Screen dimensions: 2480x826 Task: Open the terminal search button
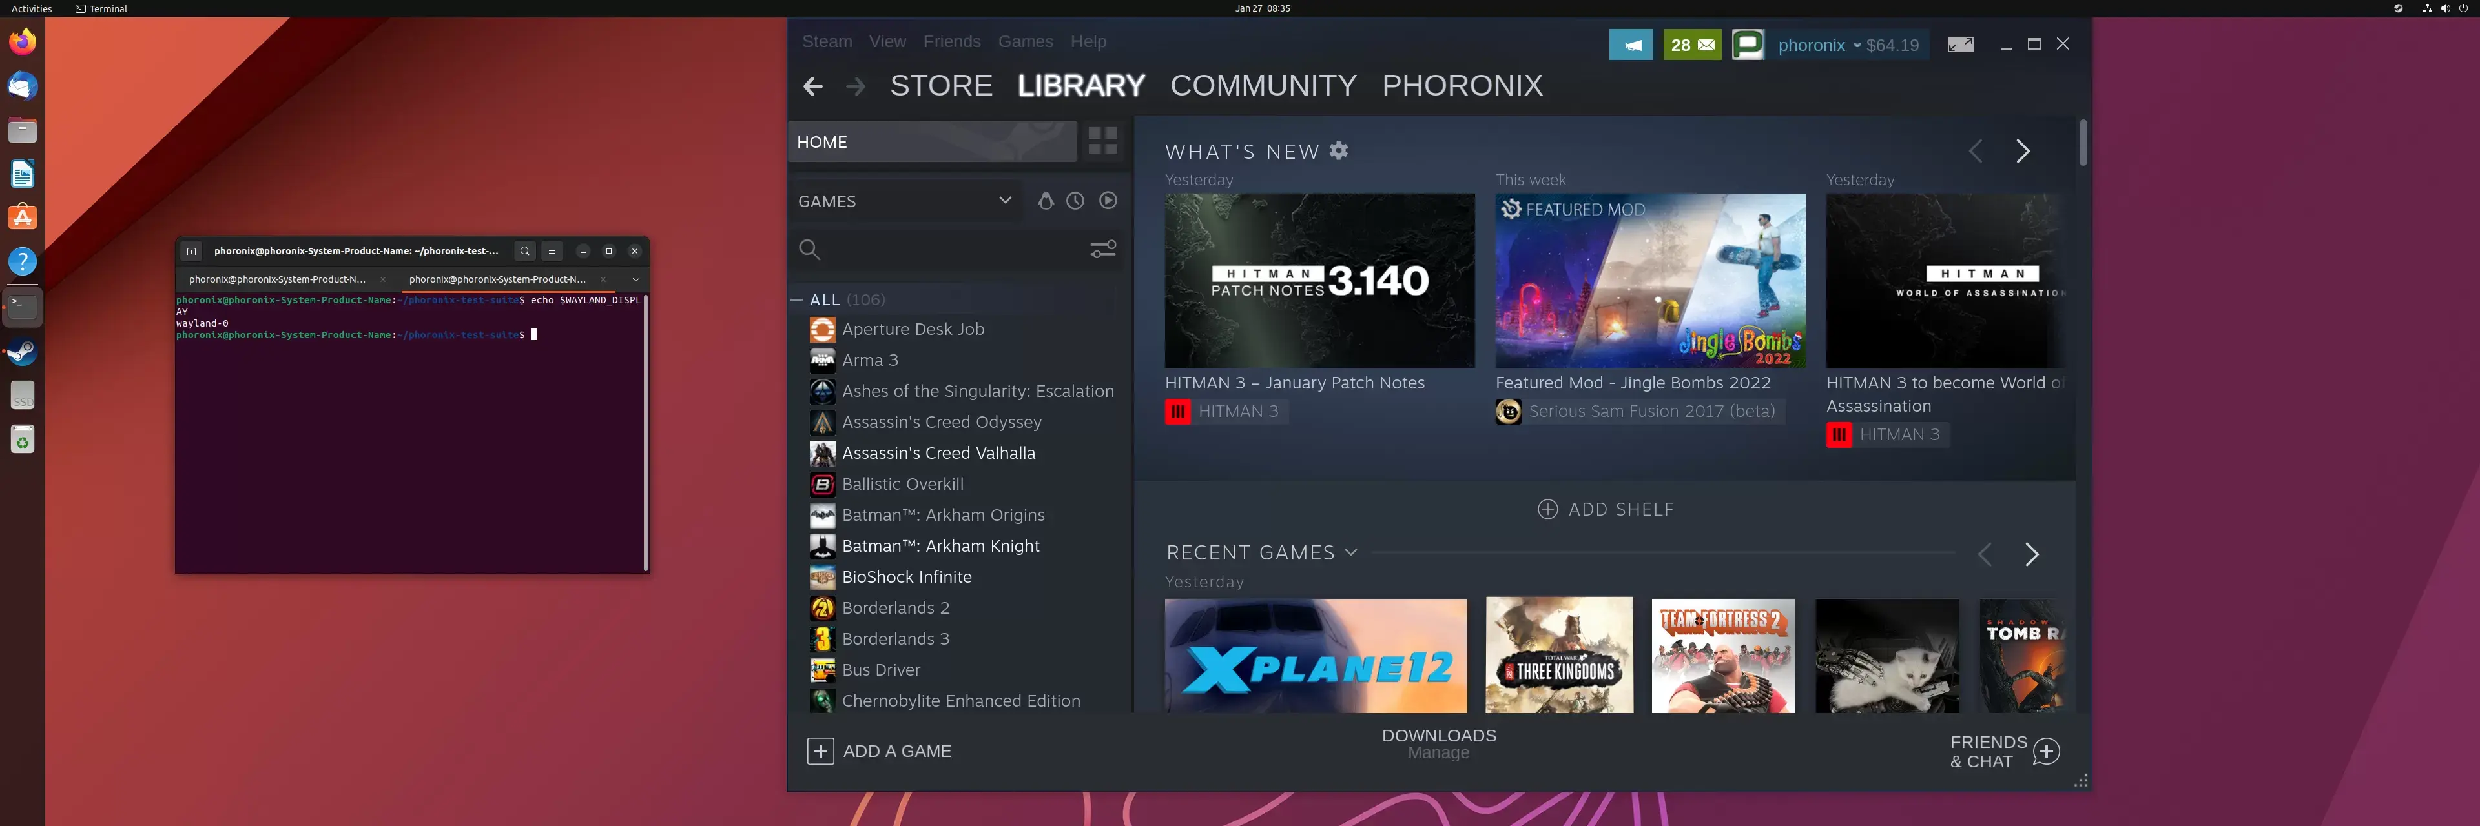pos(524,251)
